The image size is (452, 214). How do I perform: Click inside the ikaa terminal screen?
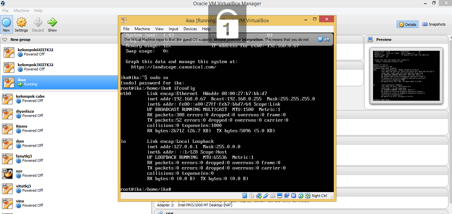click(227, 112)
